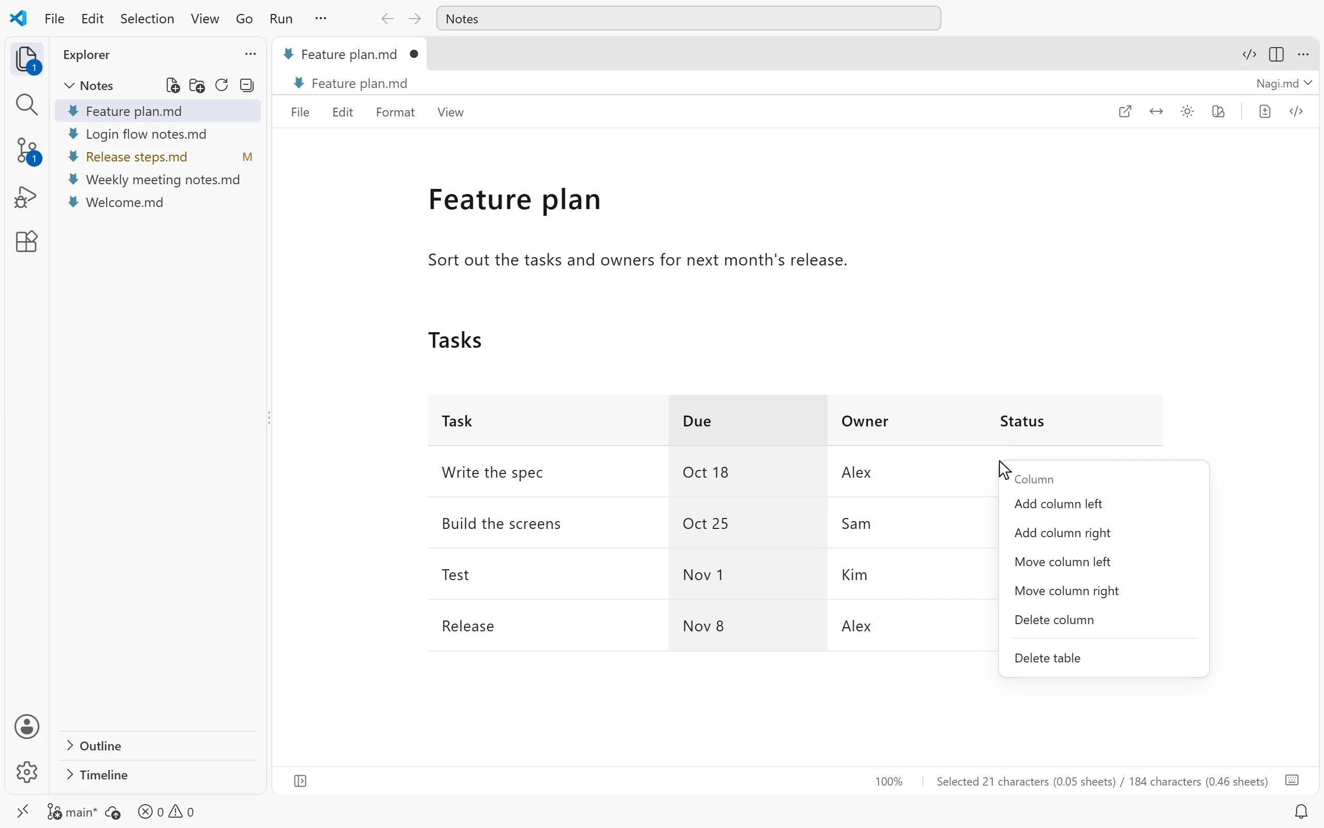Screen dimensions: 1324x828
Task: Select the Feature plan.md editor tab
Action: [350, 54]
